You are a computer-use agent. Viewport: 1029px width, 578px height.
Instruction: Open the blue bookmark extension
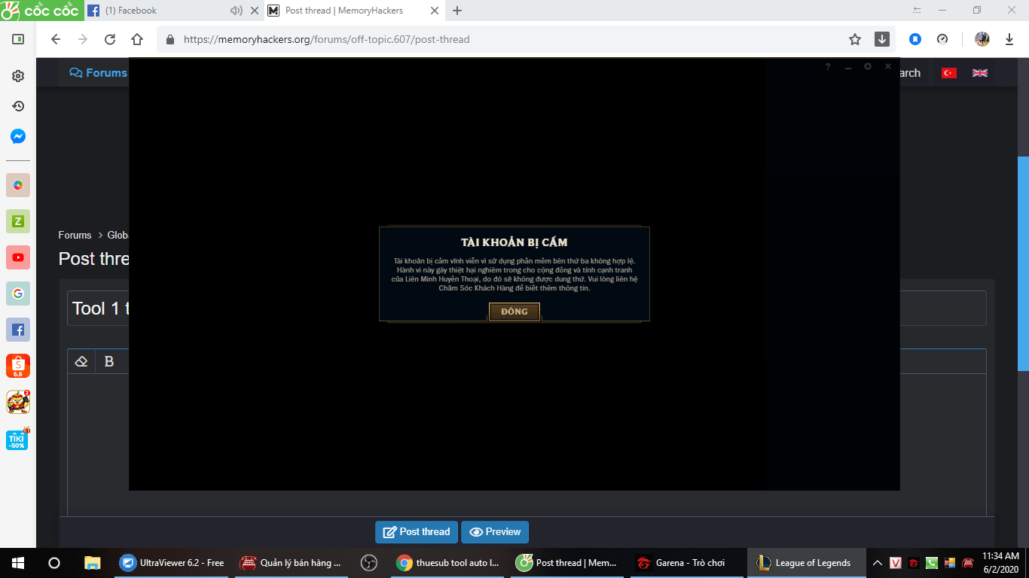pyautogui.click(x=915, y=39)
